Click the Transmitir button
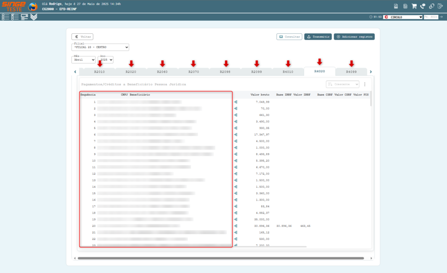Image resolution: width=447 pixels, height=273 pixels. [318, 37]
